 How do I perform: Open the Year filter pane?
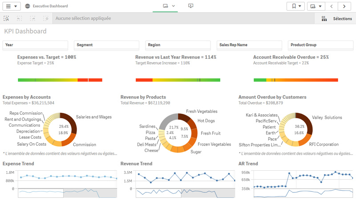(35, 45)
